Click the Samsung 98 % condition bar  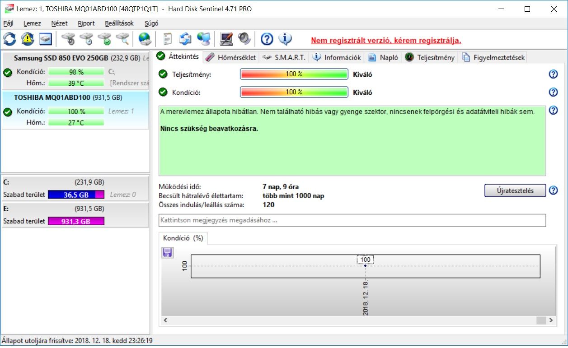76,72
